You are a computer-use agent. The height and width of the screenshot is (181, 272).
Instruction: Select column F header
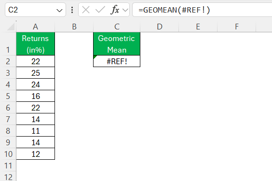[237, 27]
